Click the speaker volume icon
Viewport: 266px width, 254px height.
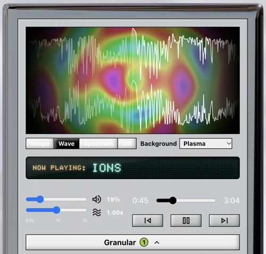coord(97,200)
